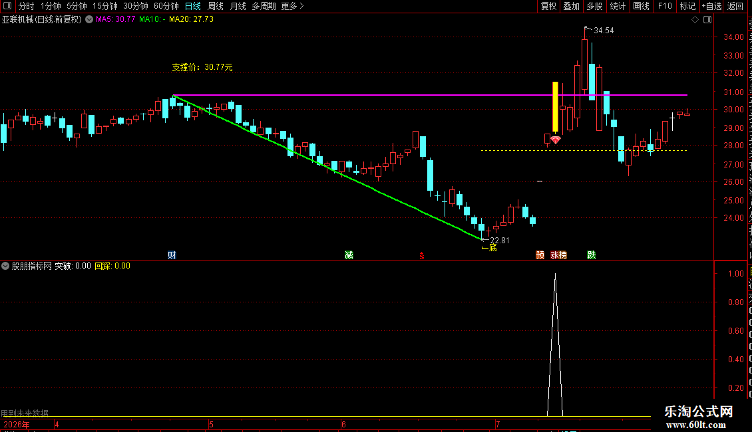Click the green 减 marker icon
Screen dimensions: 752x432
(x=349, y=255)
